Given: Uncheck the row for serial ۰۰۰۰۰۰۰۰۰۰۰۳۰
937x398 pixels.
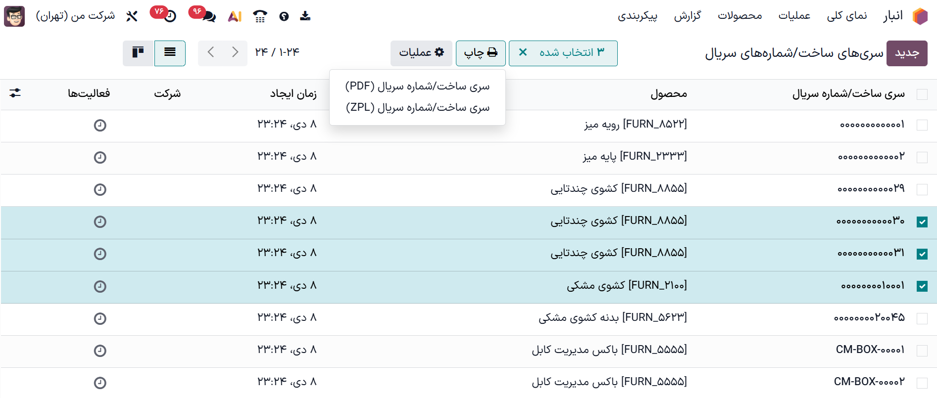Looking at the screenshot, I should pos(922,222).
